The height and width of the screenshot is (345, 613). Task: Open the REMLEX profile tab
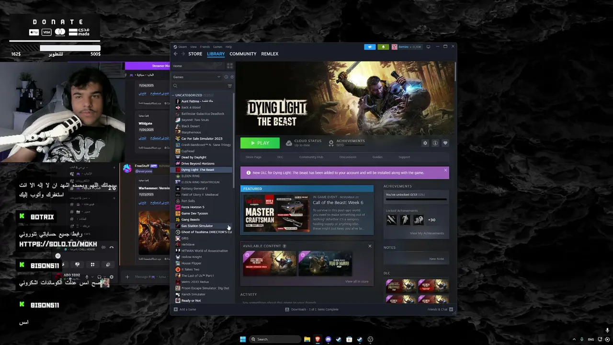point(270,54)
